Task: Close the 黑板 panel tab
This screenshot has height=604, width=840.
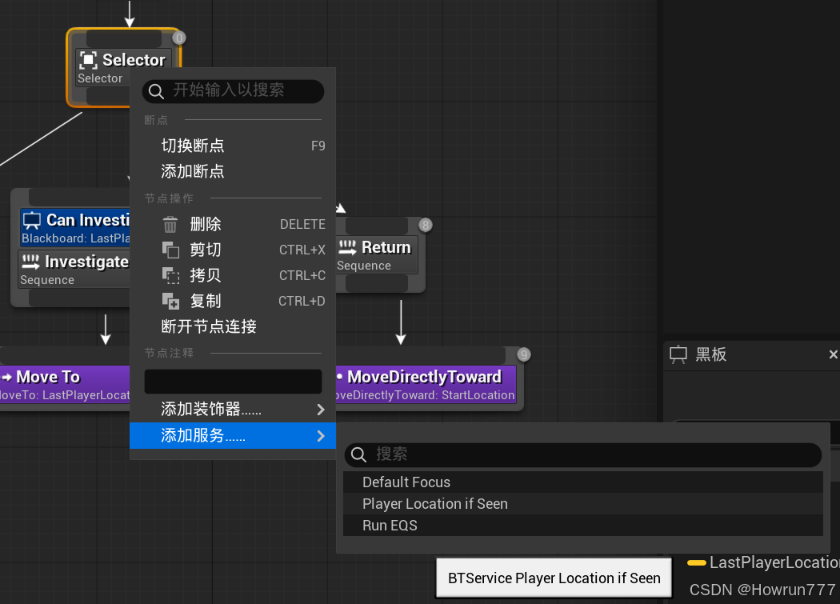Action: point(833,354)
